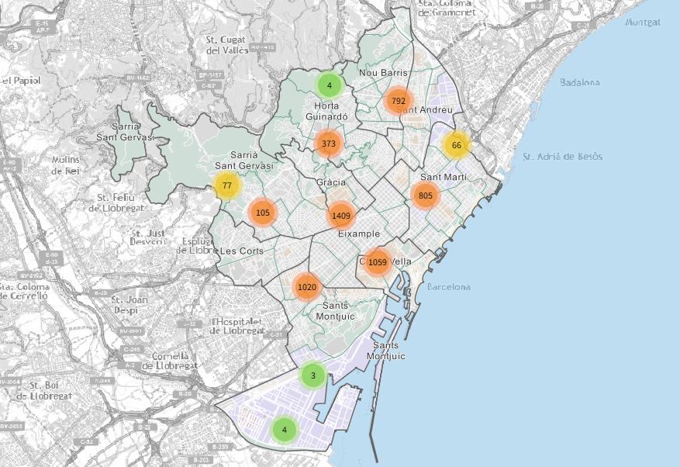Click the Montgat town label

pos(642,22)
